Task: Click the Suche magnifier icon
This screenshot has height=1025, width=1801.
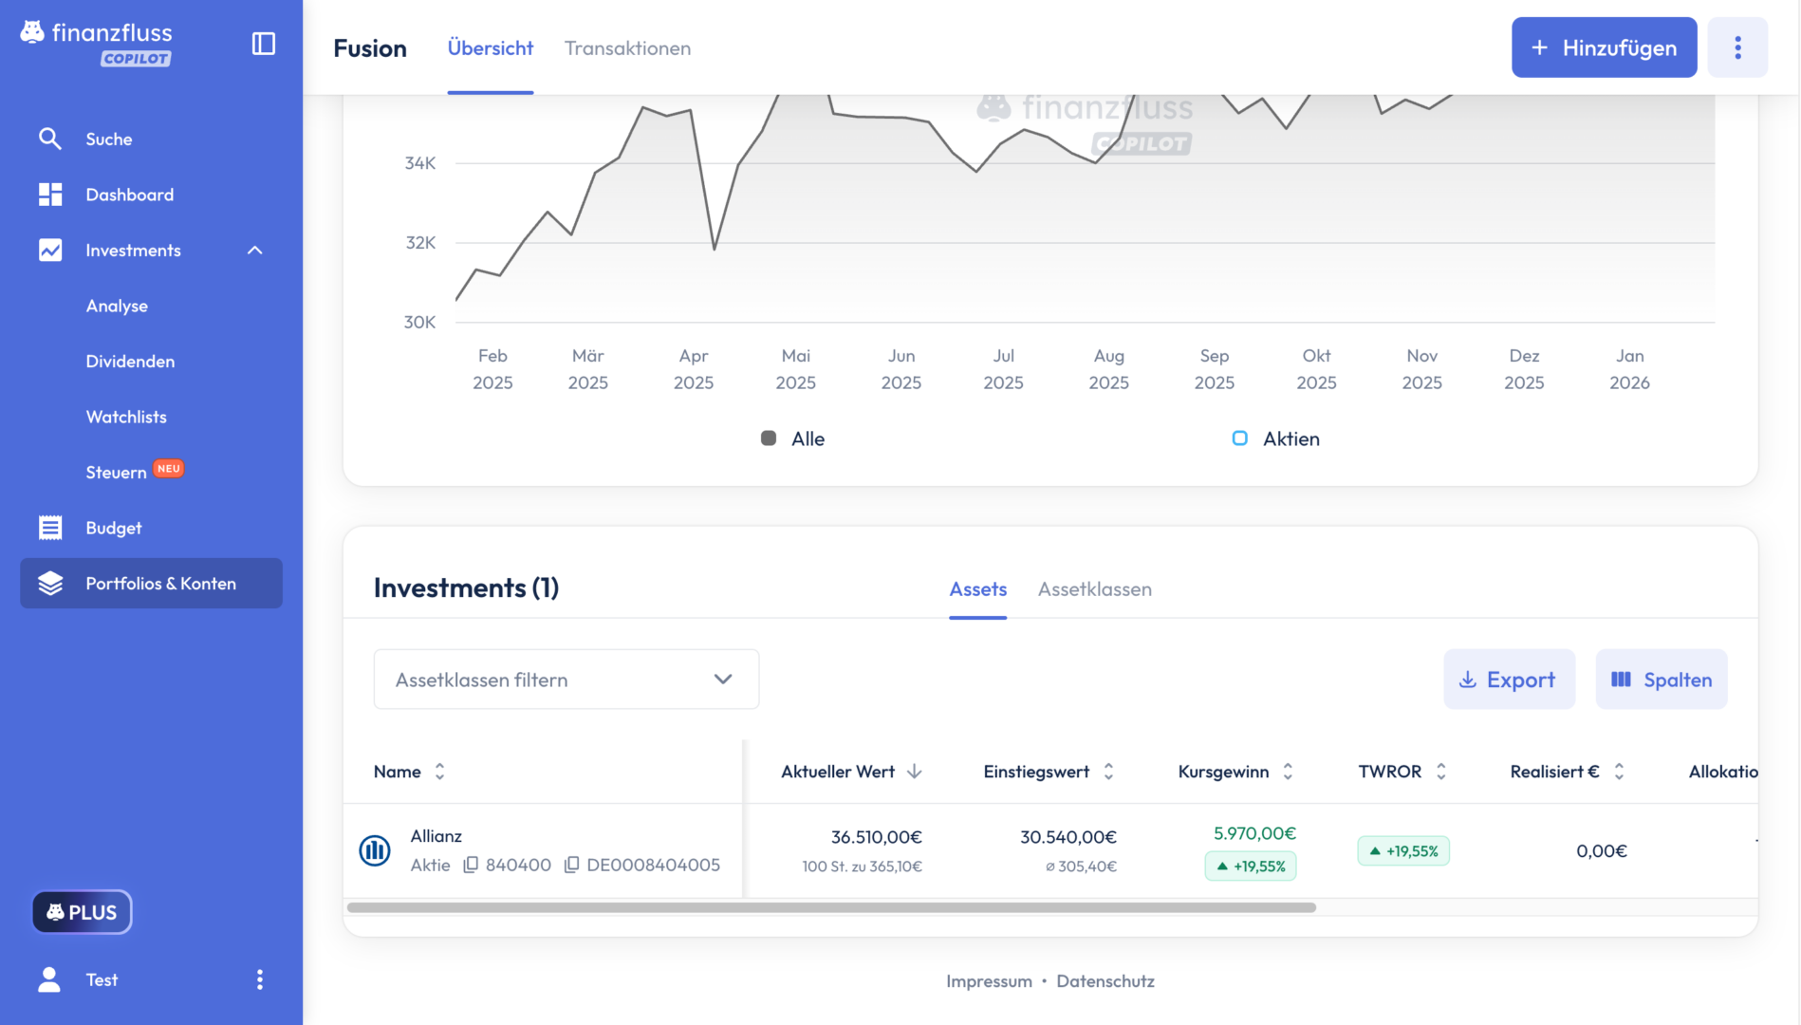Action: point(49,139)
